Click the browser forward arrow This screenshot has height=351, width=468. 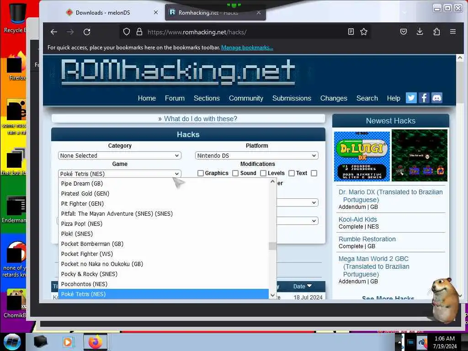[x=70, y=32]
